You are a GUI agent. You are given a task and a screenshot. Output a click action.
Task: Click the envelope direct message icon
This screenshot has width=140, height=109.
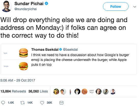[x=61, y=103]
